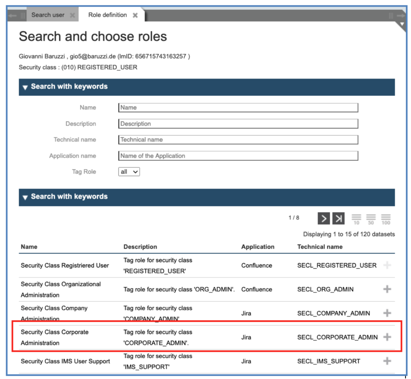Screen dimensions: 411x379
Task: Show 50 datasets per page
Action: coord(371,219)
